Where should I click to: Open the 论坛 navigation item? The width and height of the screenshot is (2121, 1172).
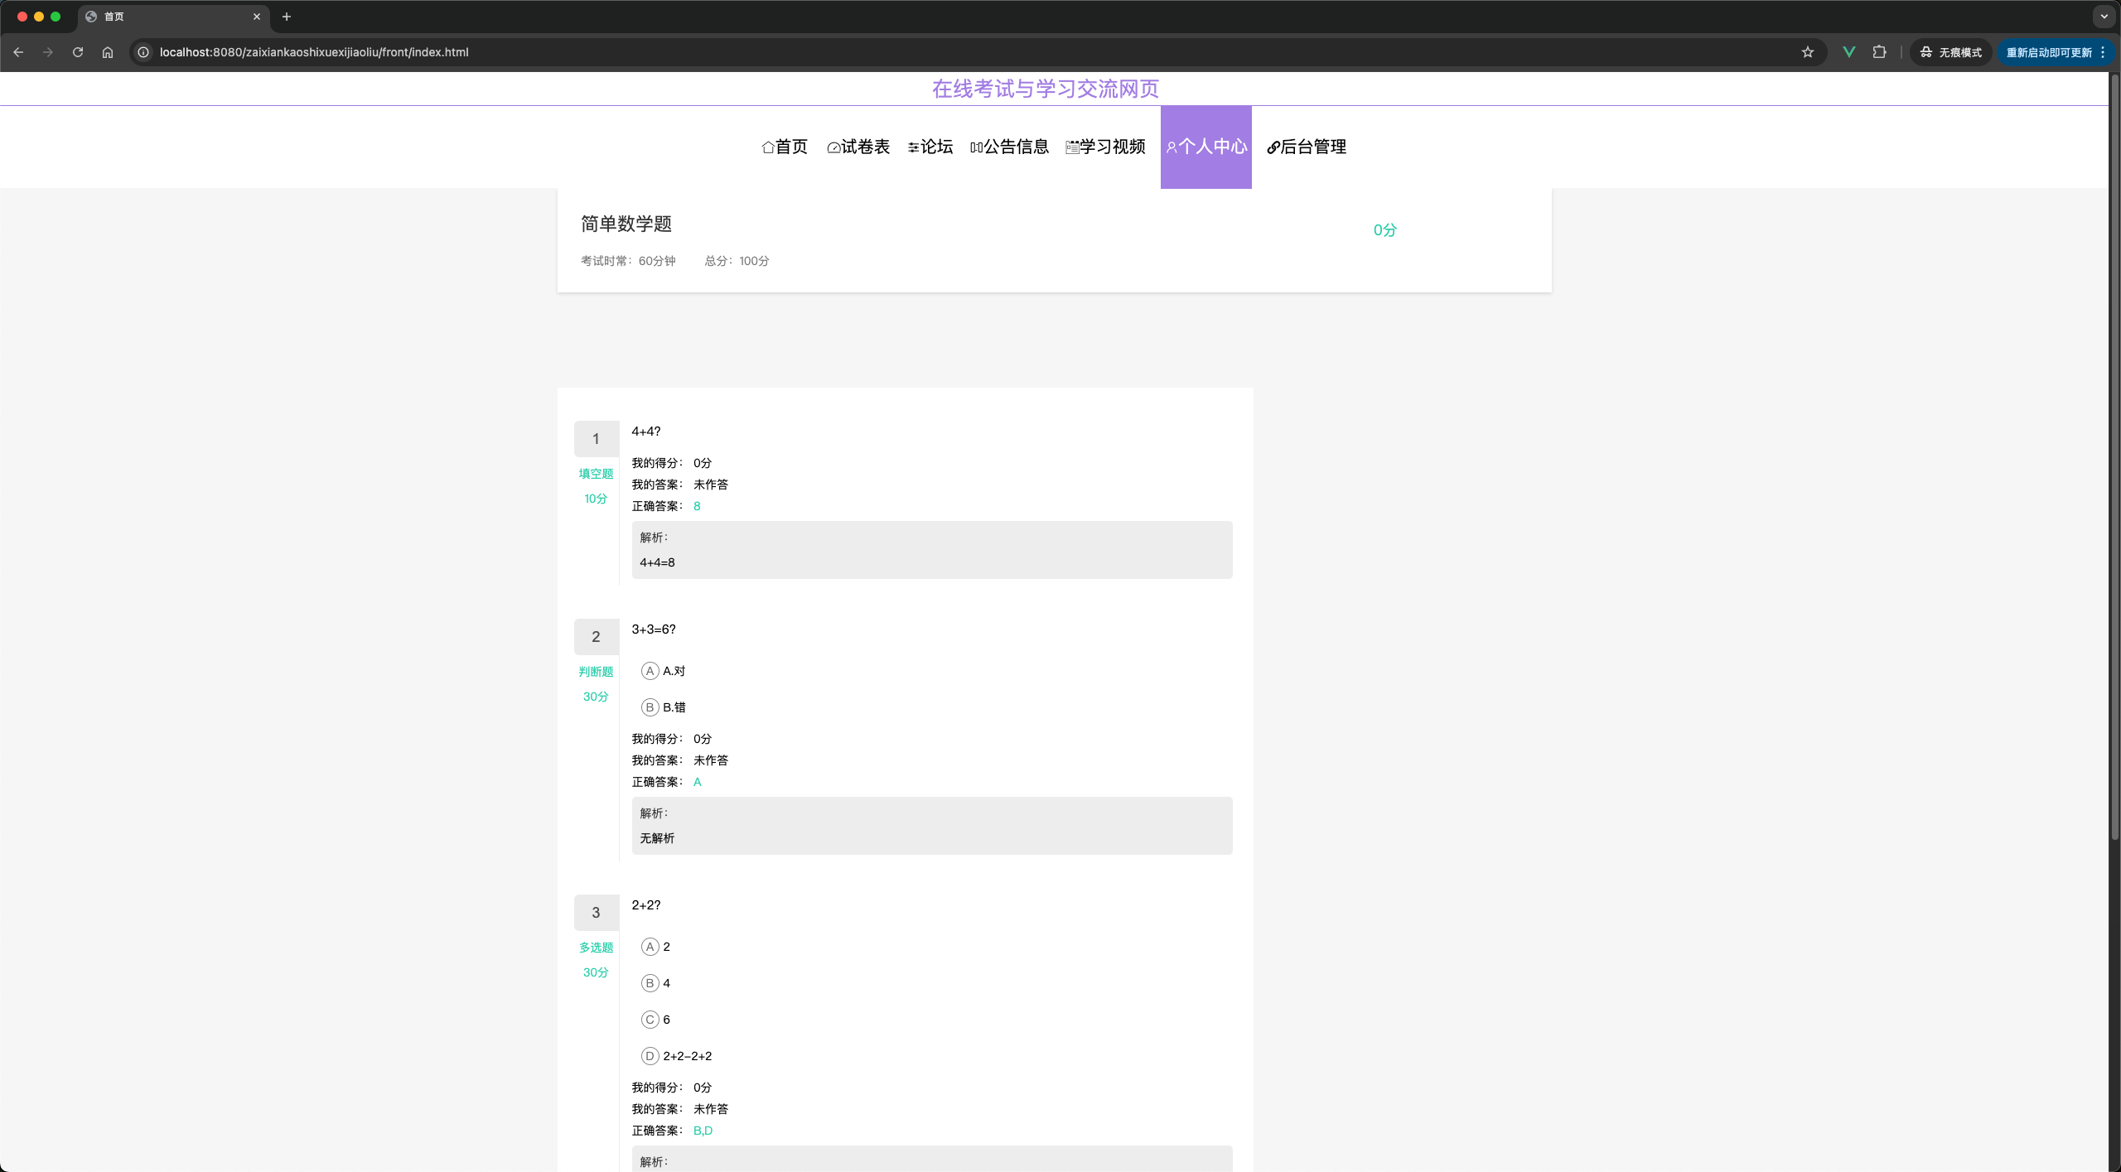coord(930,147)
